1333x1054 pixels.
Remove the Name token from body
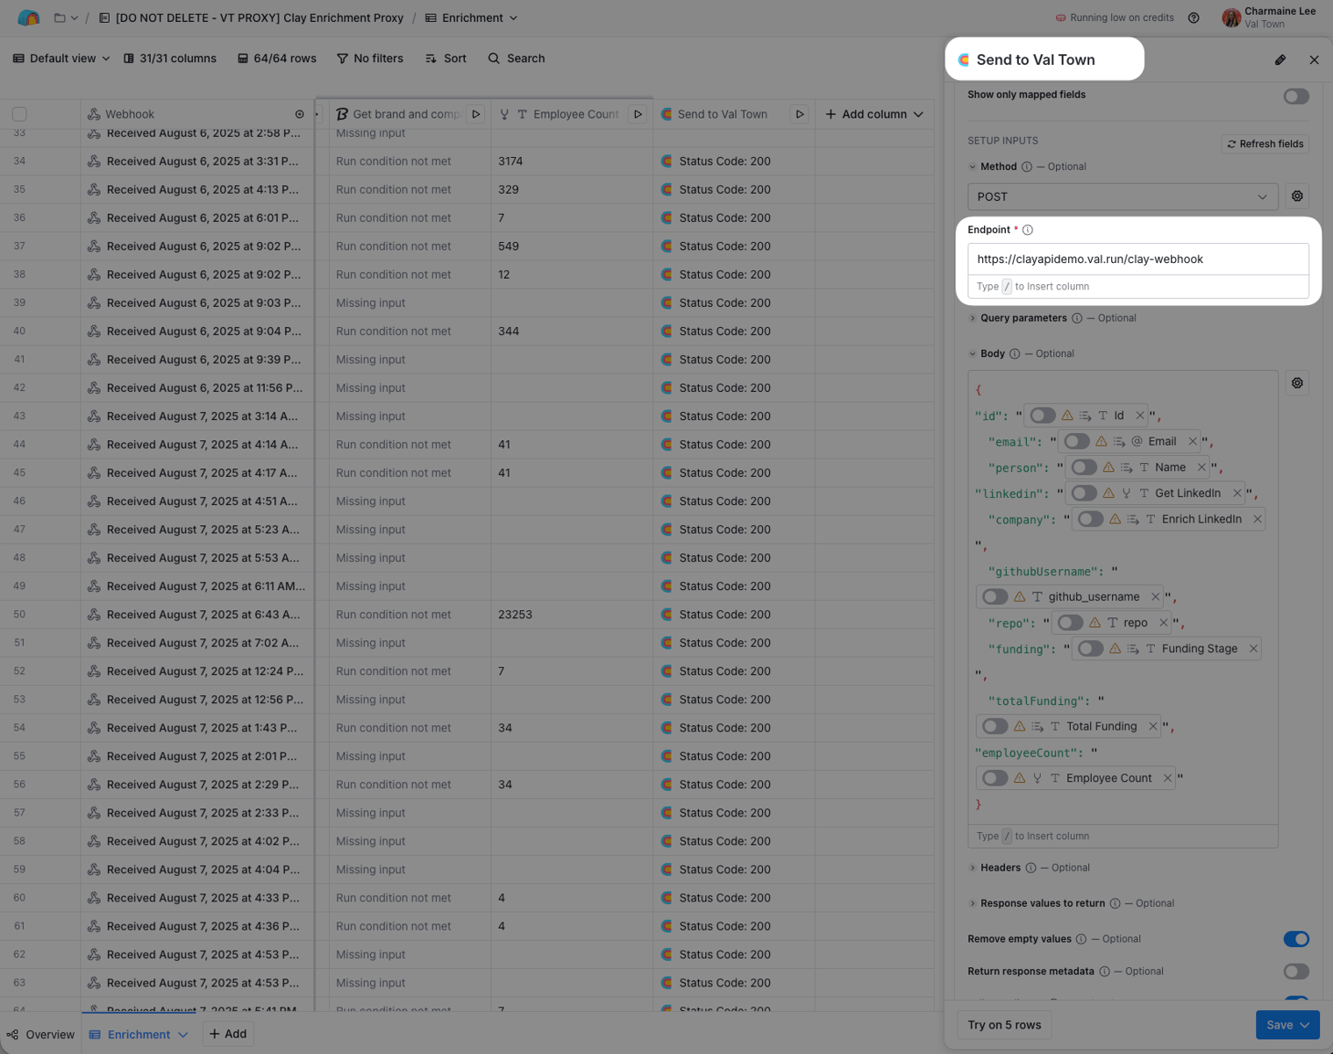click(1201, 467)
